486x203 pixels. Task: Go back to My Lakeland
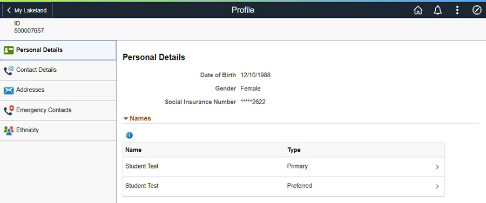(x=28, y=10)
